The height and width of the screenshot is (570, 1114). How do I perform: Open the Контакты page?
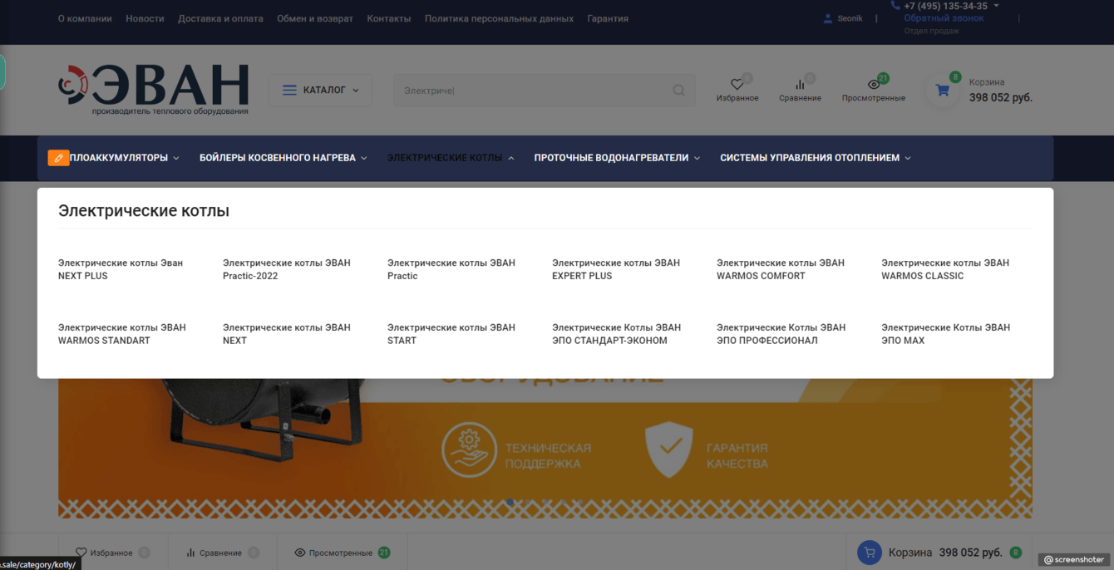[x=389, y=18]
